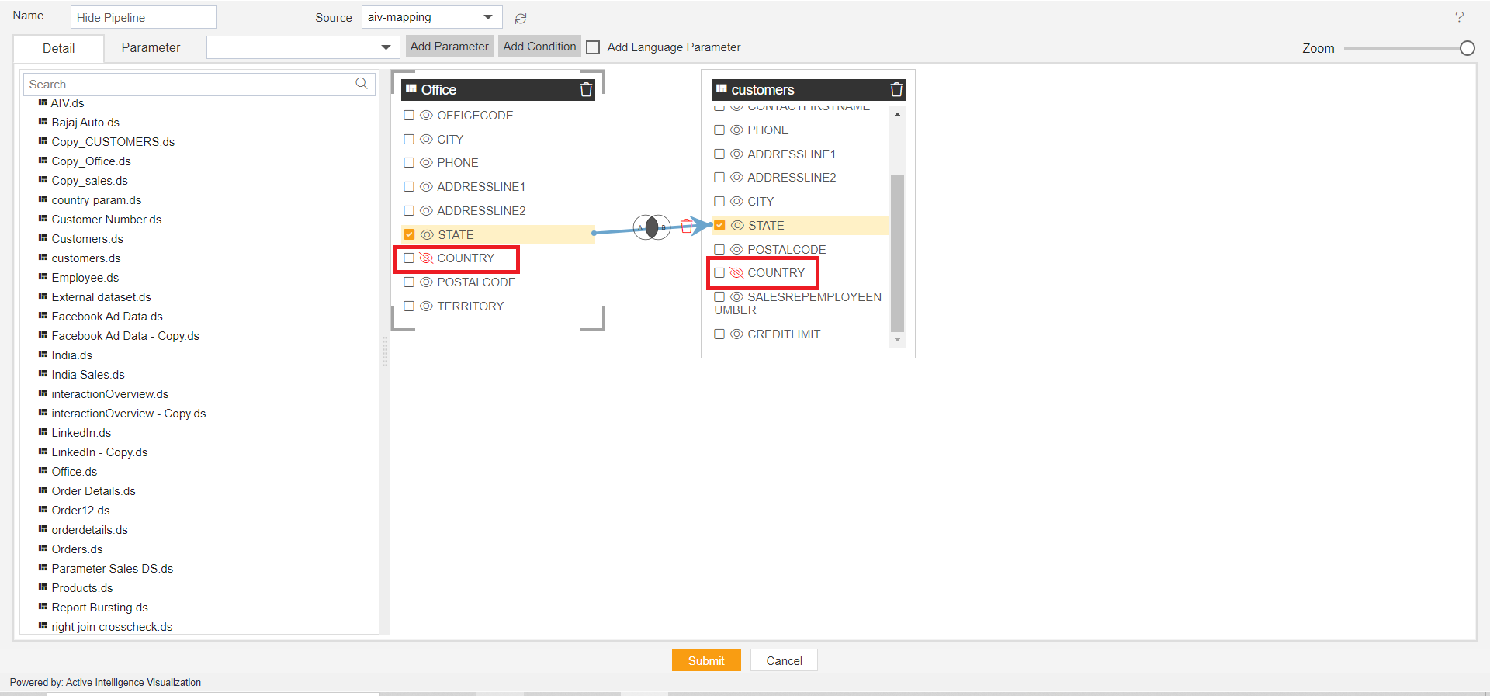Check the customers ADDRESSLINE2 checkbox
Image resolution: width=1490 pixels, height=696 pixels.
719,178
